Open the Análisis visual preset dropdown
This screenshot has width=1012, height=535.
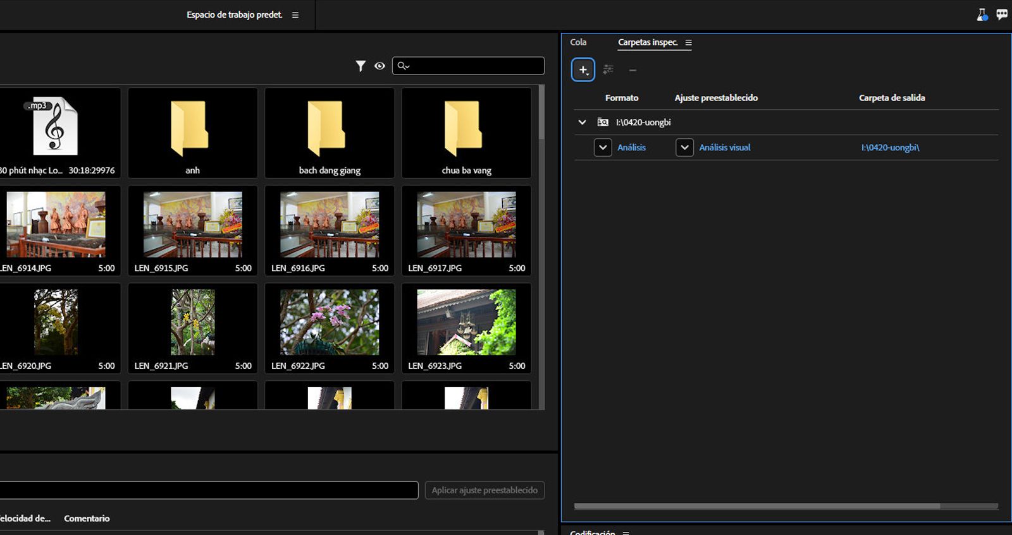tap(684, 148)
